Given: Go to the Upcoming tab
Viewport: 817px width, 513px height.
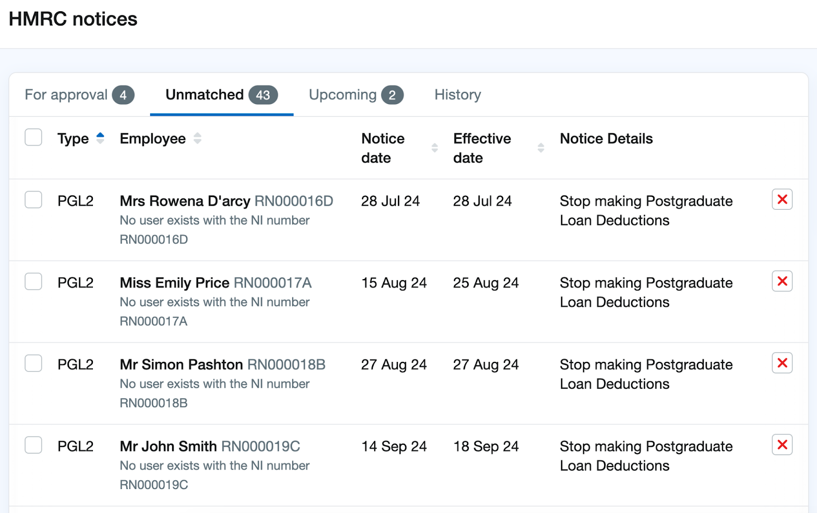Looking at the screenshot, I should 356,95.
